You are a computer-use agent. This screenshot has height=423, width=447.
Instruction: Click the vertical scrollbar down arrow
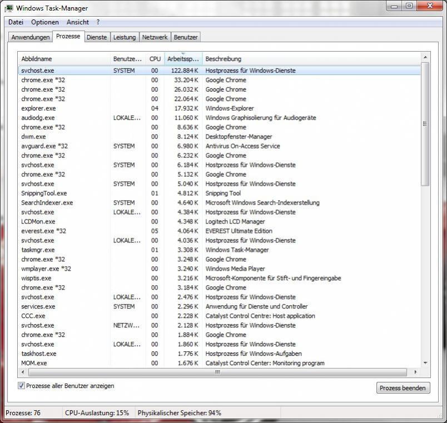(x=425, y=363)
